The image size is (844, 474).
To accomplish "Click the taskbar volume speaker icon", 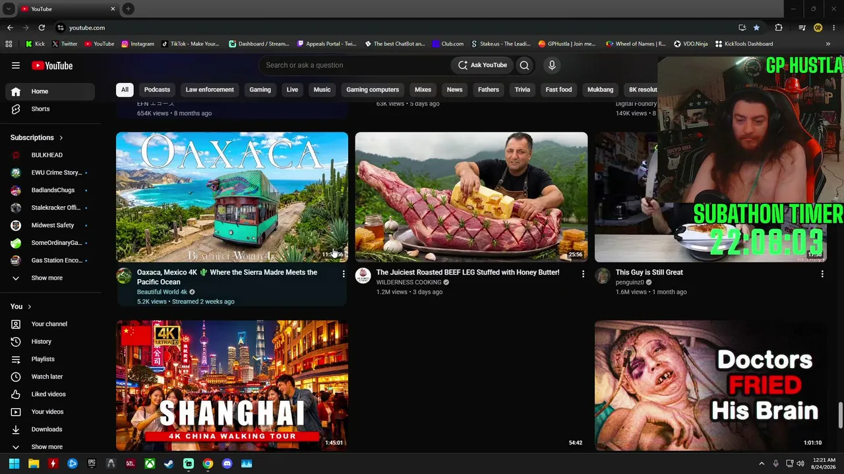I will point(800,463).
